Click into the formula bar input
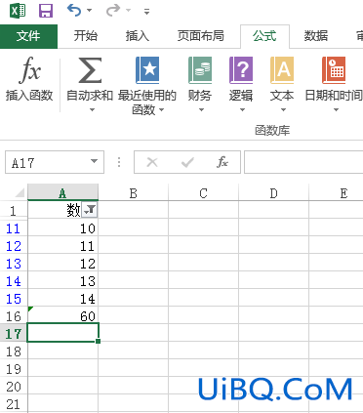The width and height of the screenshot is (363, 413). pyautogui.click(x=303, y=162)
